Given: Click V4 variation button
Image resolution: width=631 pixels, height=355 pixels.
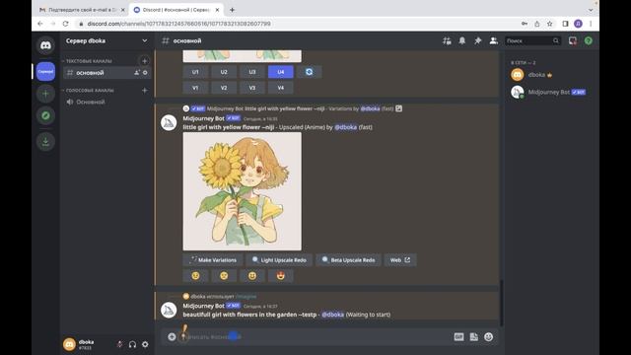Looking at the screenshot, I should click(x=280, y=88).
